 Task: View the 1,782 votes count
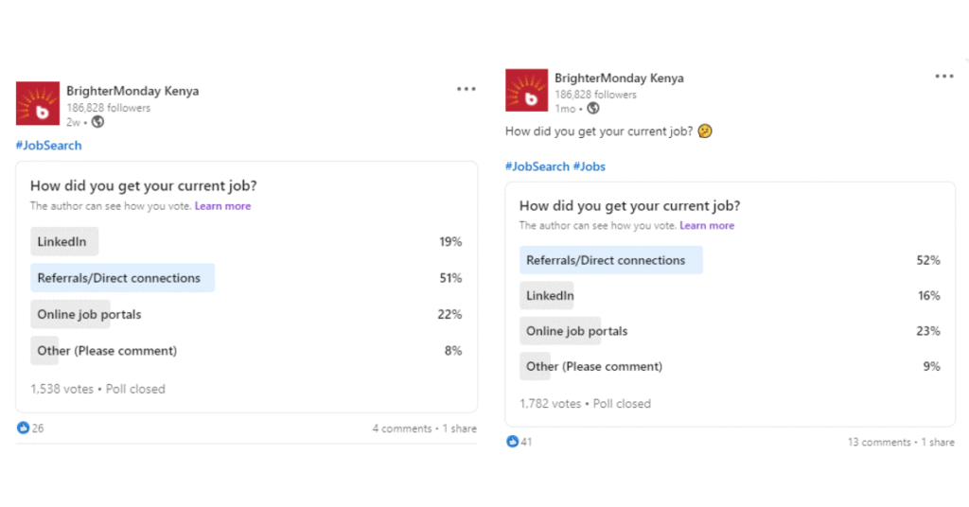click(551, 404)
